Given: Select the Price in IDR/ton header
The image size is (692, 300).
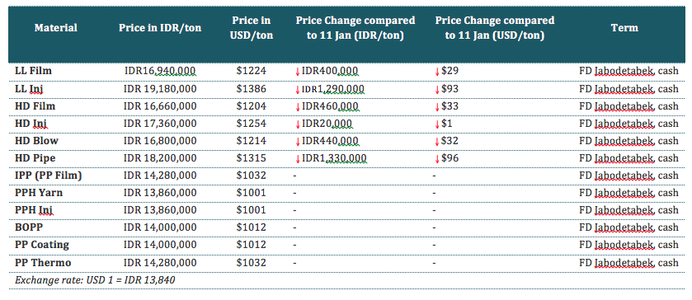Looking at the screenshot, I should coord(160,28).
